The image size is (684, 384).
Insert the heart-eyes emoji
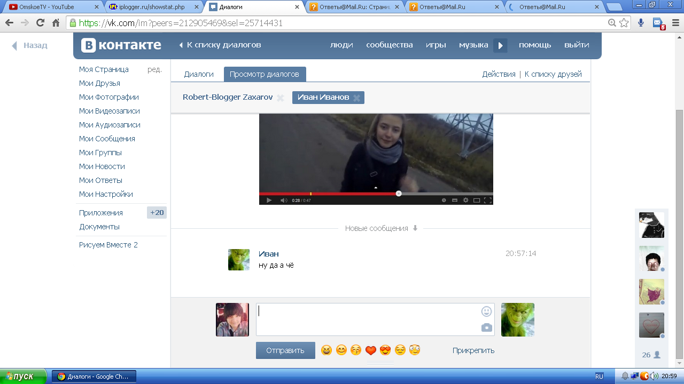[x=385, y=350]
